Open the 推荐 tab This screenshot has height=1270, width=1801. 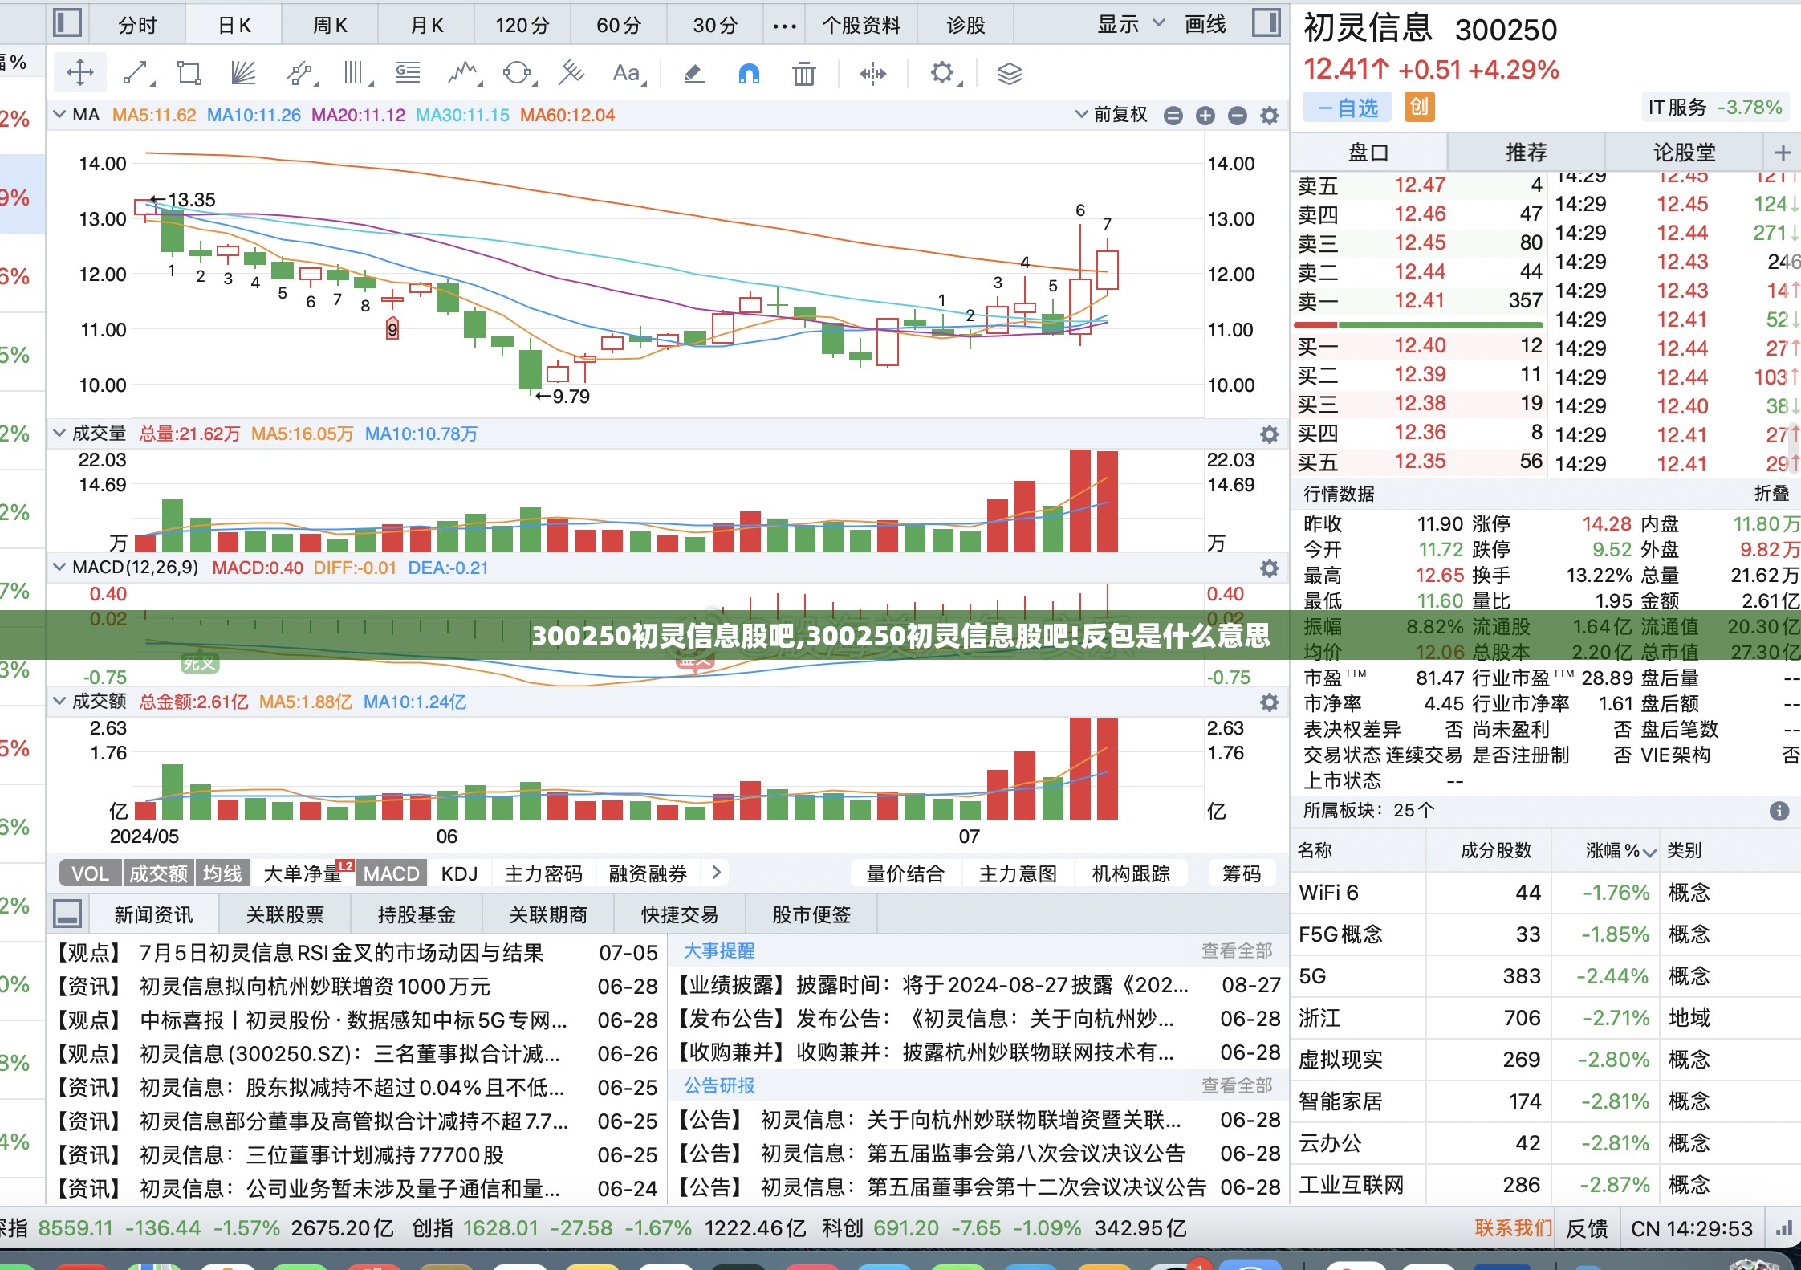tap(1526, 152)
